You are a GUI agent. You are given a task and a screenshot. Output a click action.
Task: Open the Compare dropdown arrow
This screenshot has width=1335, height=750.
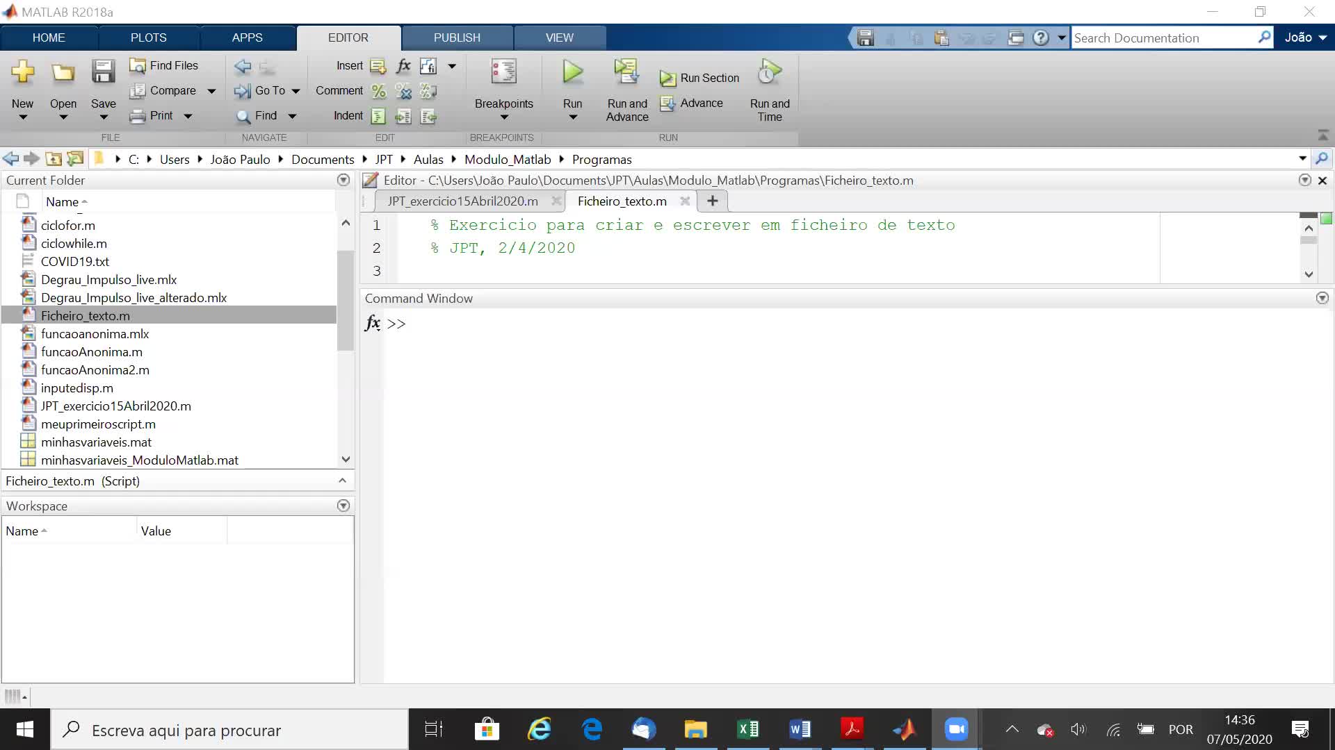coord(211,91)
